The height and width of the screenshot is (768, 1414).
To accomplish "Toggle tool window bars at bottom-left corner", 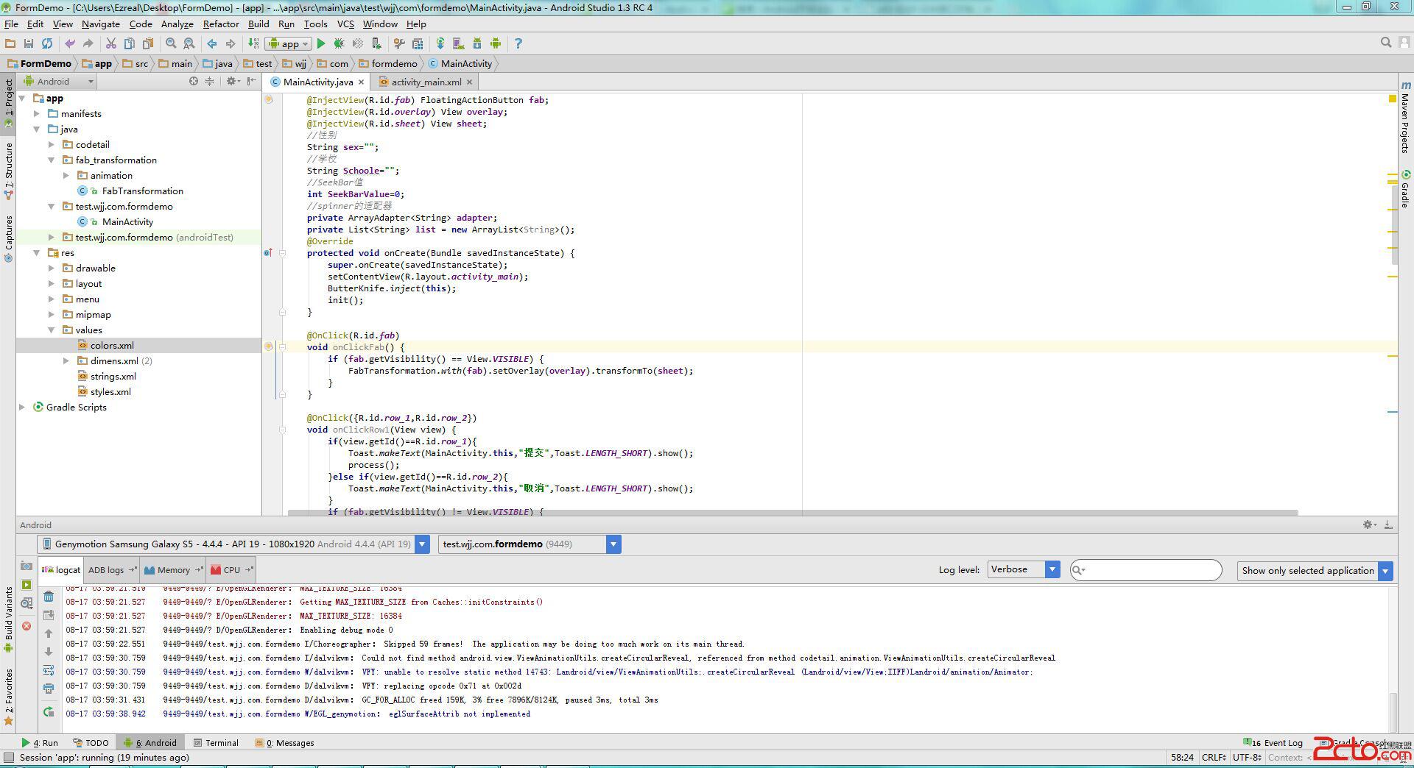I will click(x=9, y=757).
